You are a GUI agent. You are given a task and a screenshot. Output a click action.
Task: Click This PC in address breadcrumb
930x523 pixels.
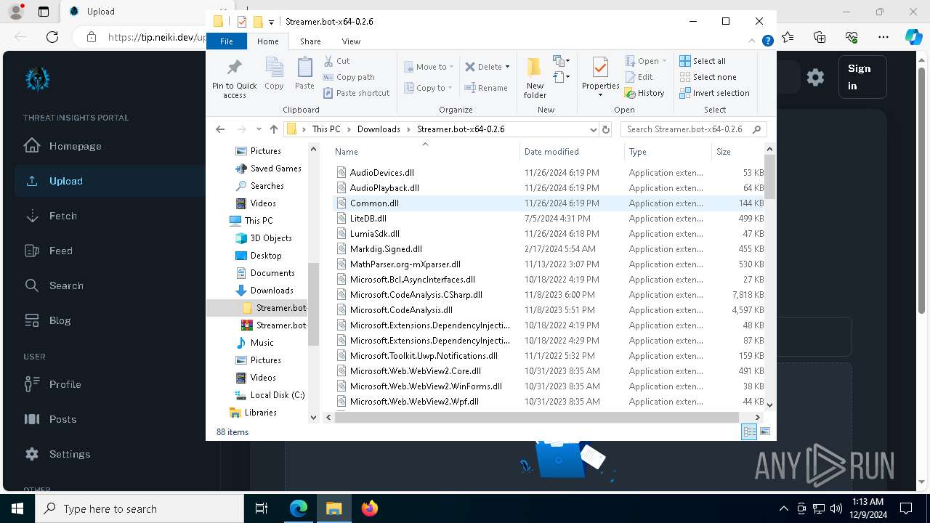[x=325, y=129]
